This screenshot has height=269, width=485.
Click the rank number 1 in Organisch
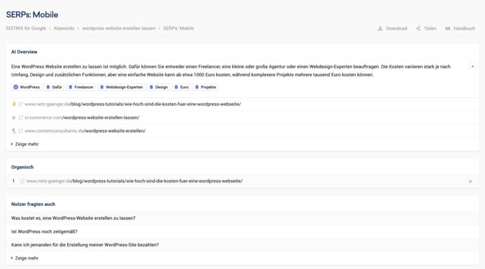(13, 181)
